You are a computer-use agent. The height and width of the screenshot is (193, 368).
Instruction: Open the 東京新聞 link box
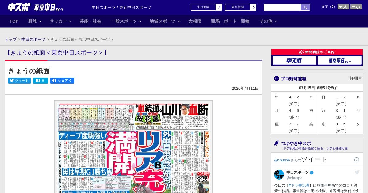coord(237,7)
